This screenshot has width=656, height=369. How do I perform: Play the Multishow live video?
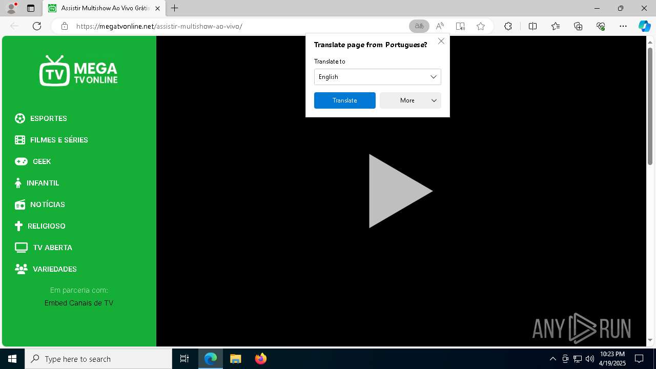pyautogui.click(x=401, y=191)
